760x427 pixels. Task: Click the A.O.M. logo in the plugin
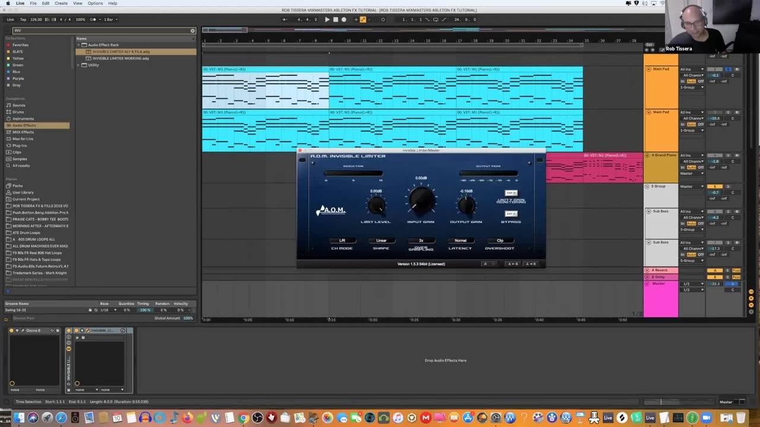pos(331,211)
